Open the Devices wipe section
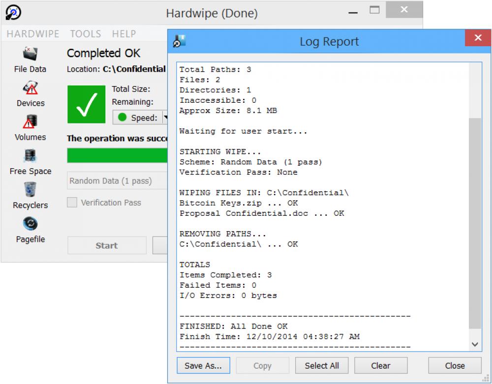The image size is (492, 384). pyautogui.click(x=30, y=94)
